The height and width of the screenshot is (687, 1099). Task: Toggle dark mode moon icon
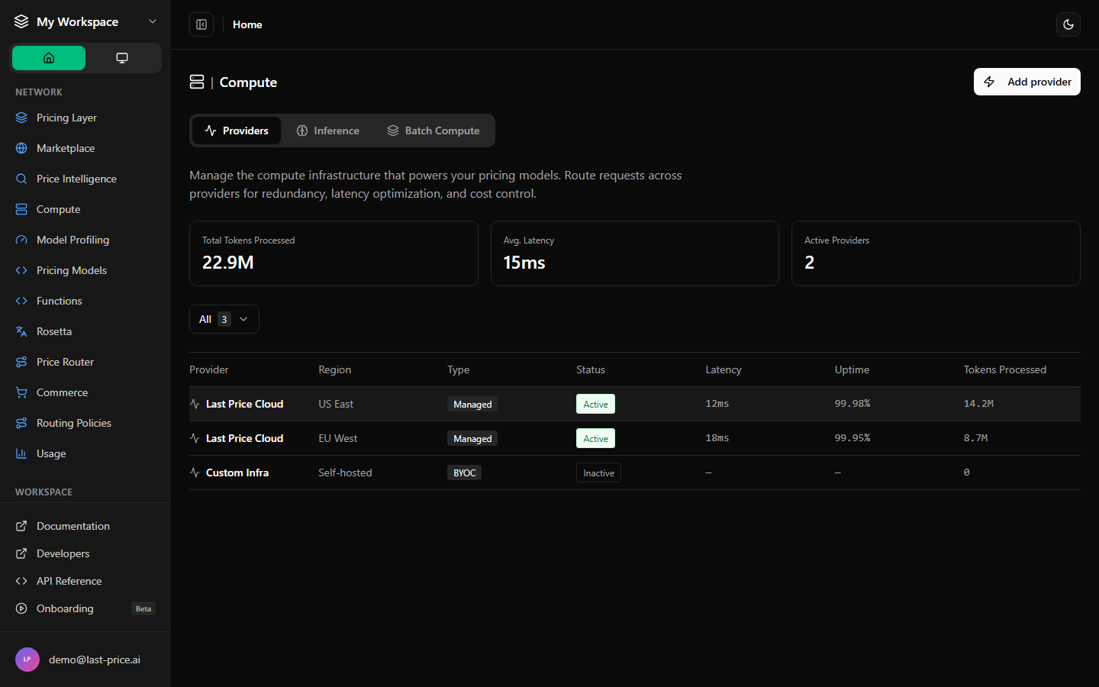pos(1068,24)
